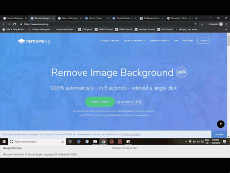Open Task View from the taskbar

coord(70,141)
